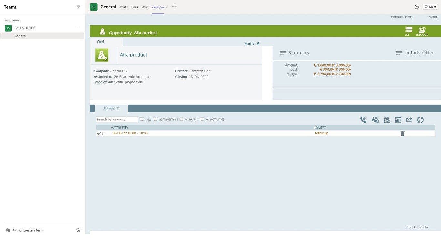Click the Modify pencil icon
Viewport: 441px width, 248px height.
pyautogui.click(x=258, y=44)
